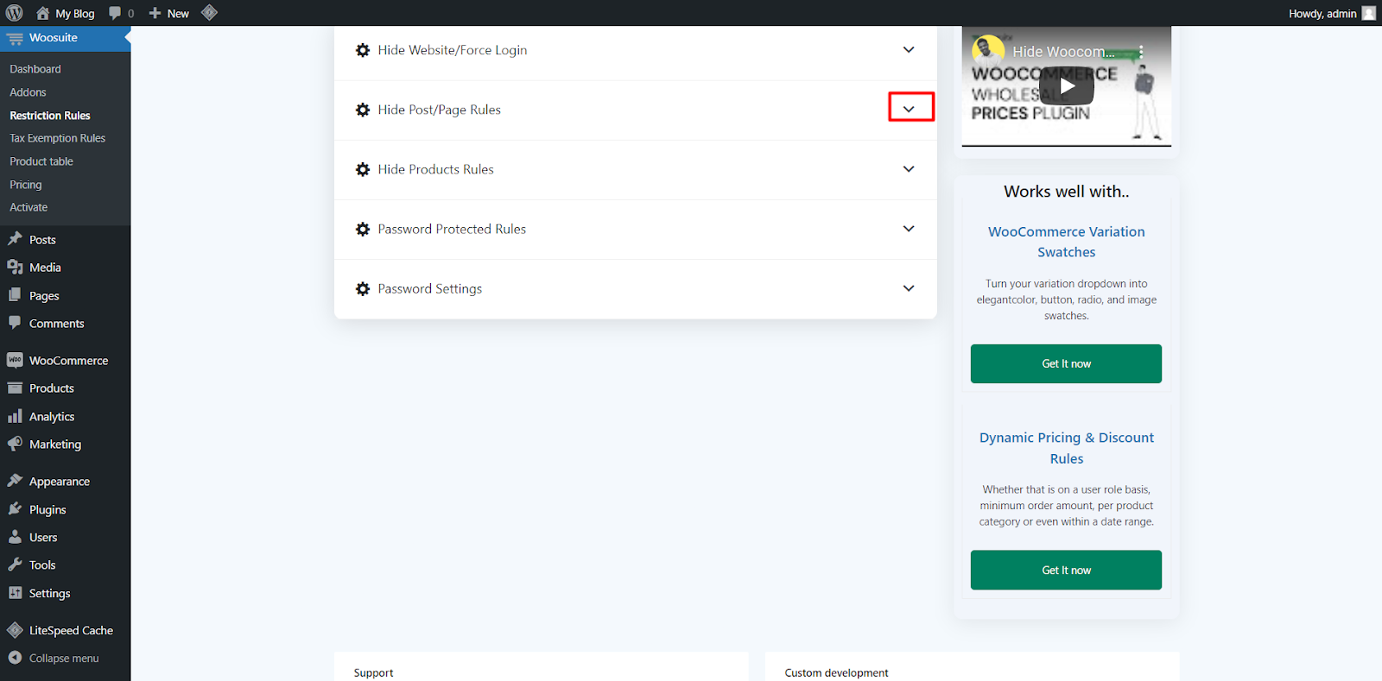Click Dynamic Pricing & Discount Rules link

1067,448
